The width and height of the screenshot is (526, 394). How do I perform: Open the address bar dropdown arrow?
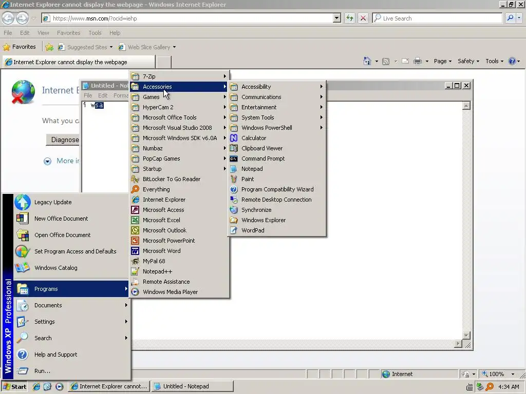point(337,18)
